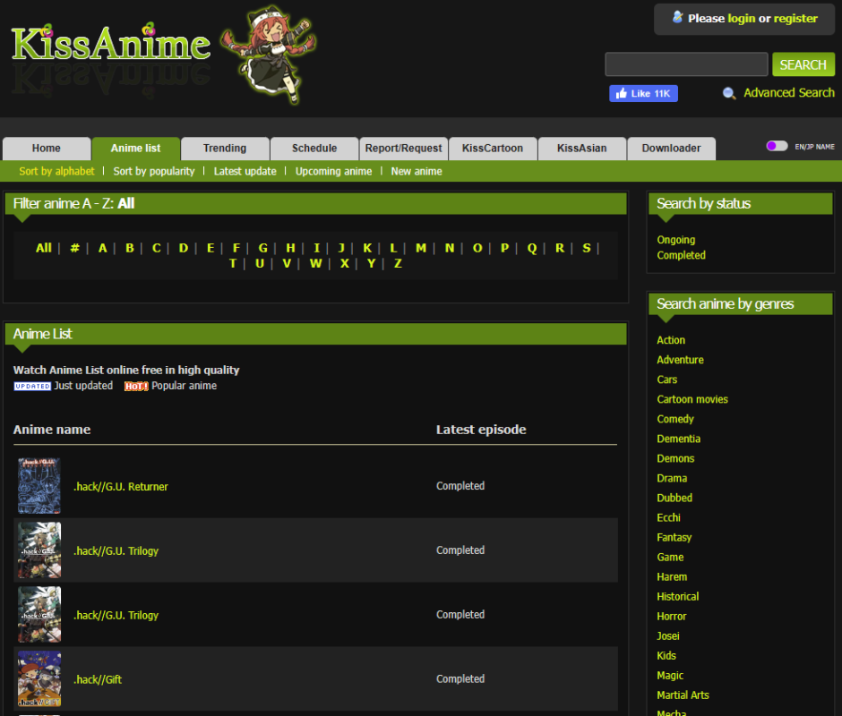Click the magnifier icon by Advanced Search
Viewport: 842px width, 716px height.
[x=729, y=93]
